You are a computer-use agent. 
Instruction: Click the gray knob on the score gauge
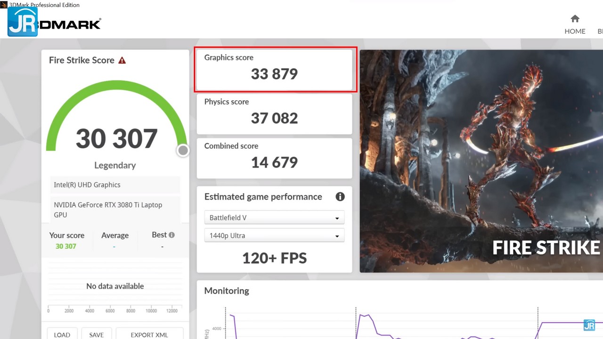point(183,150)
